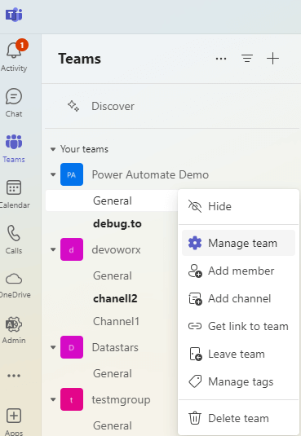Image resolution: width=301 pixels, height=436 pixels.
Task: Select Manage team in context menu
Action: pos(238,243)
